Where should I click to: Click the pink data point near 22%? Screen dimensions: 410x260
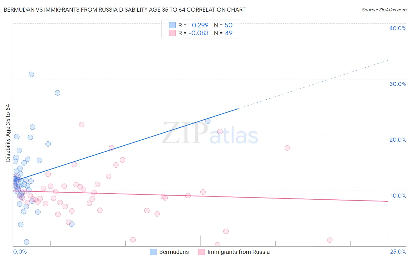pyautogui.click(x=82, y=124)
